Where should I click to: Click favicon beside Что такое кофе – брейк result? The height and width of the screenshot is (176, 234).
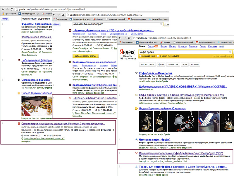[136, 140]
